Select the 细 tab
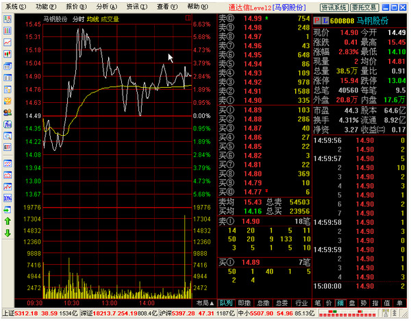Viewport: 411px width, 321px height. (340, 303)
